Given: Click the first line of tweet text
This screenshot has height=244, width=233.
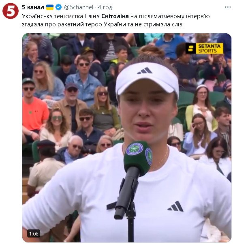Looking at the screenshot, I should (116, 16).
